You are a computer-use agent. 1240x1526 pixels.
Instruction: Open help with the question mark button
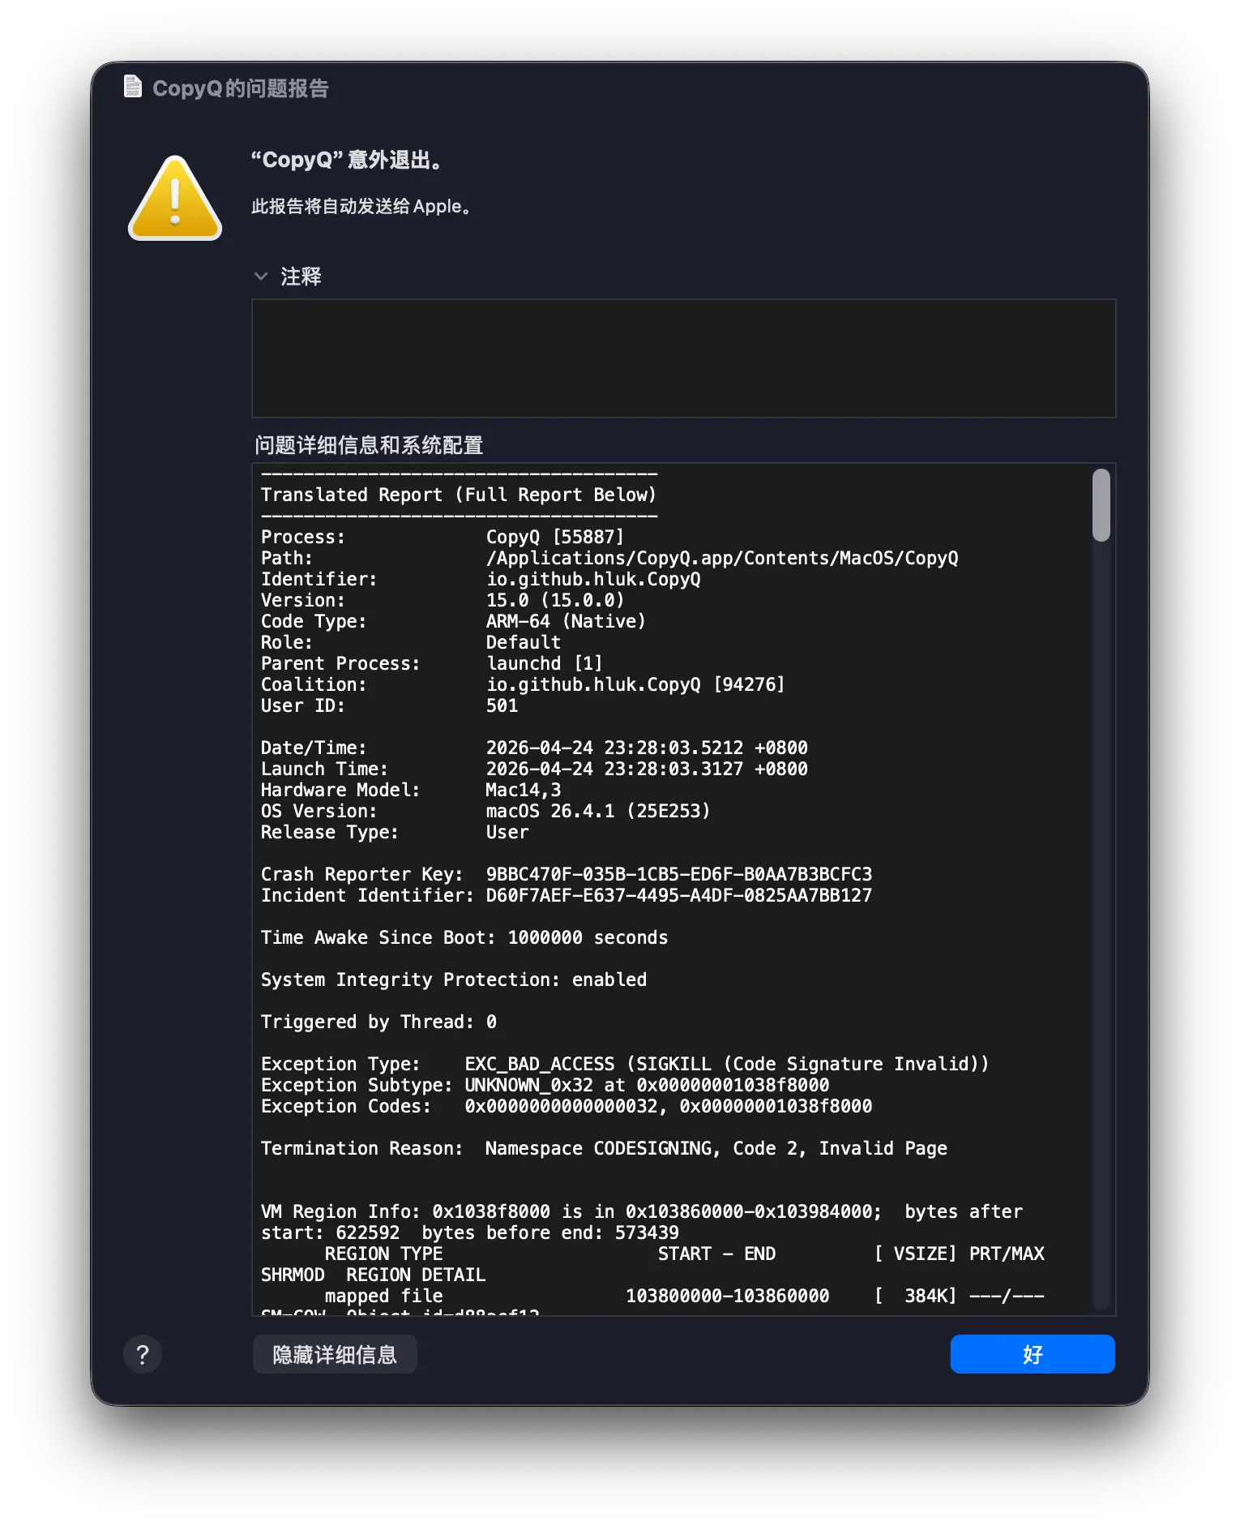click(x=143, y=1354)
